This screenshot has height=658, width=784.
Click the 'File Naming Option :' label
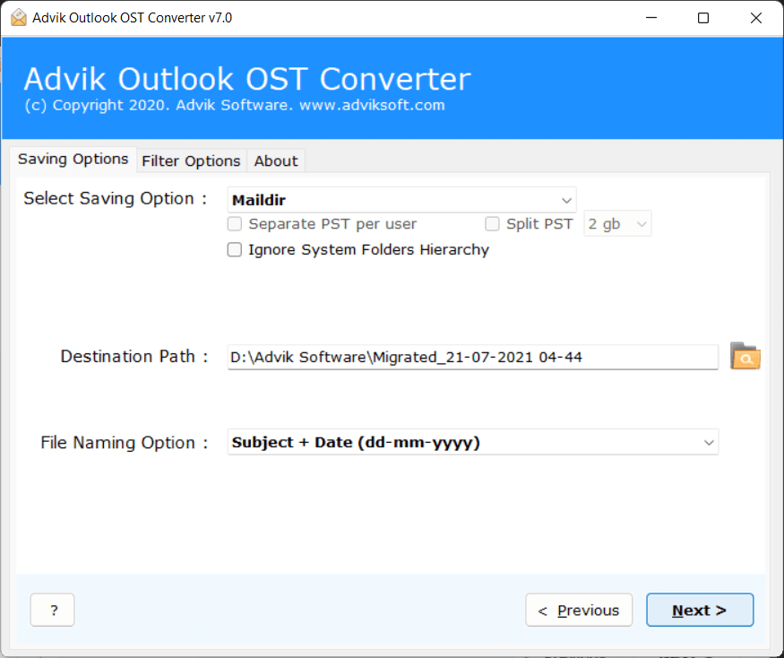coord(124,443)
